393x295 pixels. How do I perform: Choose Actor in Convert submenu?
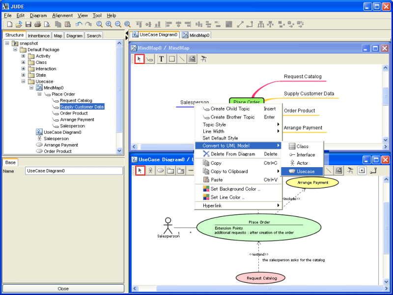(x=302, y=163)
